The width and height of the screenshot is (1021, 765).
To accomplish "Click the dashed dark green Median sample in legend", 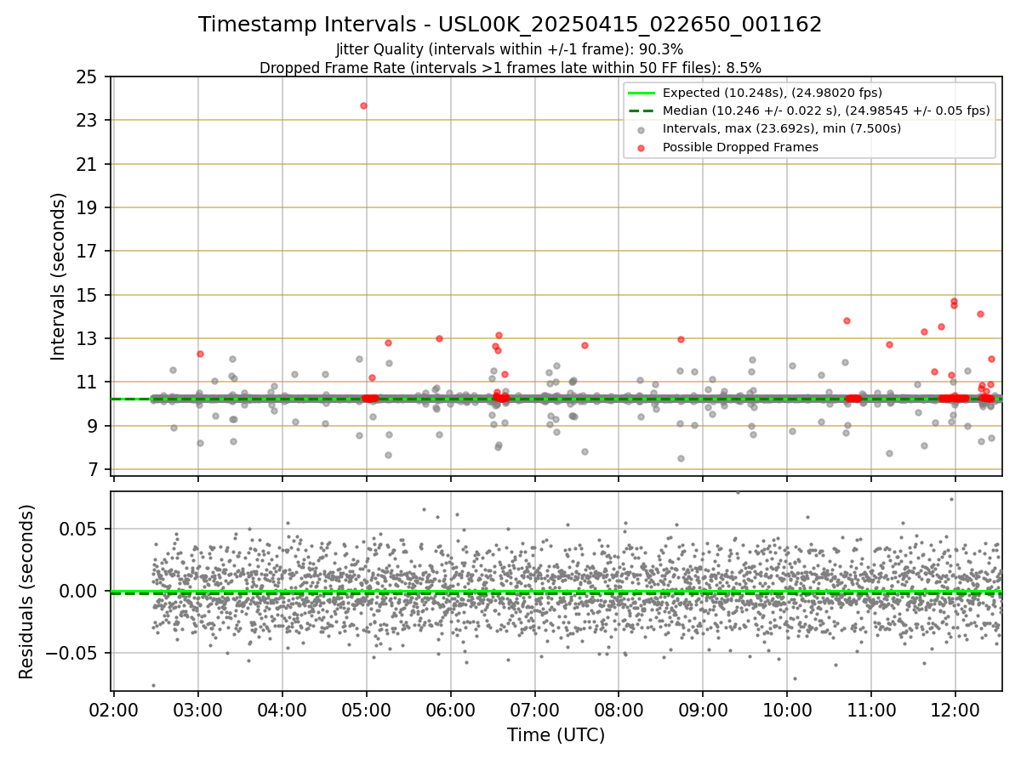I will (x=641, y=110).
